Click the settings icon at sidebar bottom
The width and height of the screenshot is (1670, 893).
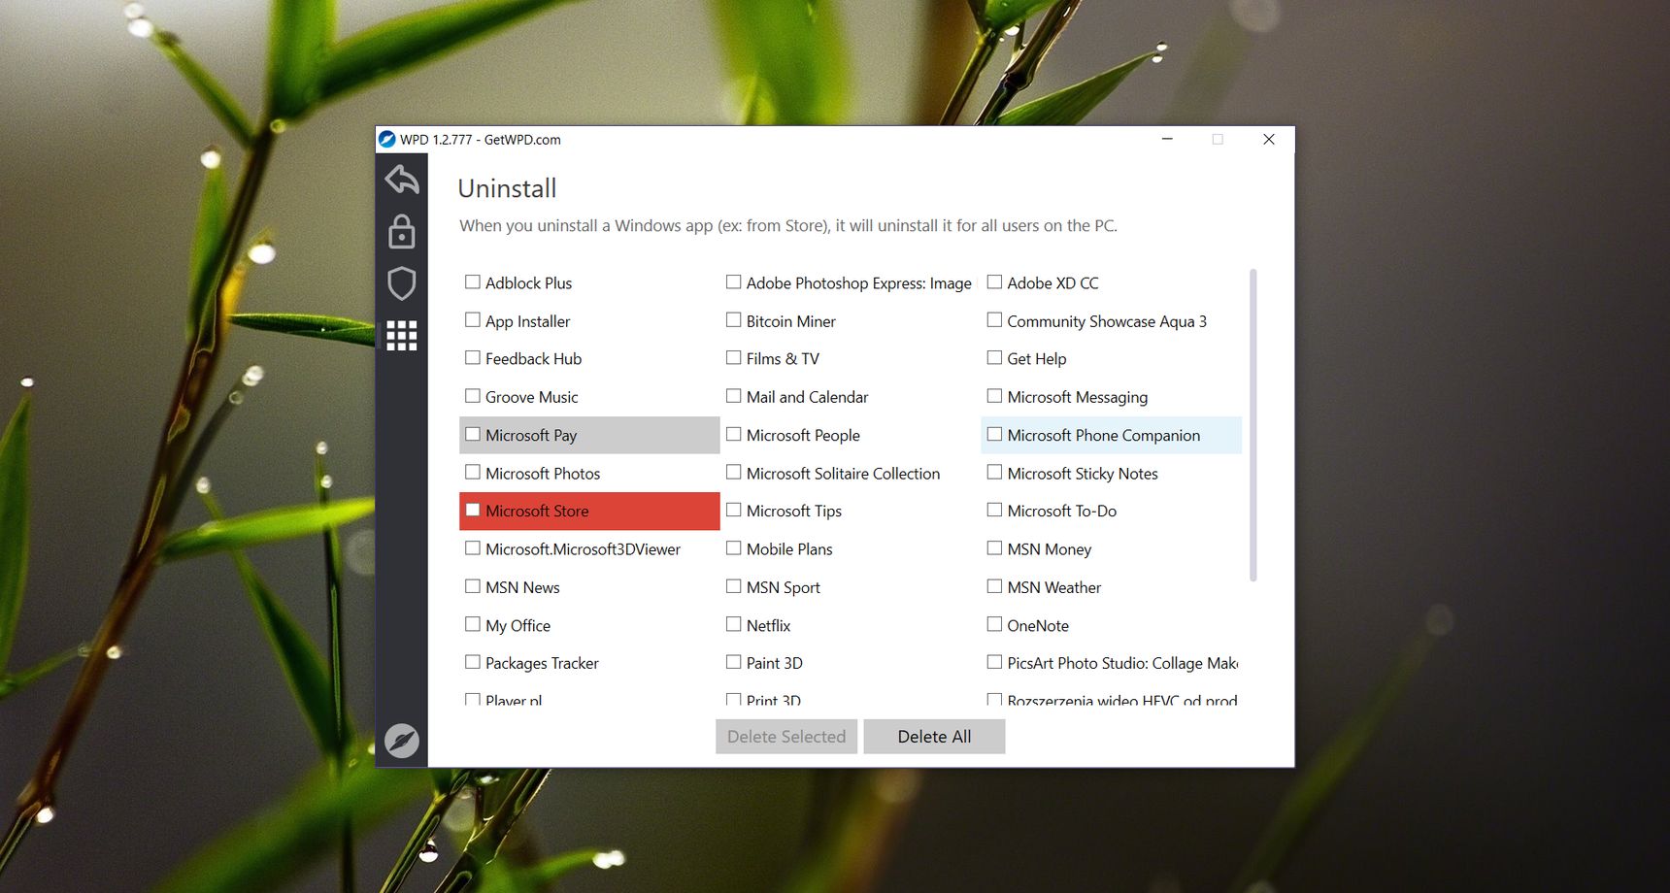(402, 741)
